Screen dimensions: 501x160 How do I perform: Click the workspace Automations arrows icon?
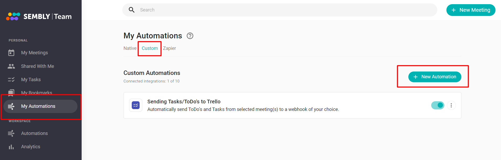tap(11, 133)
